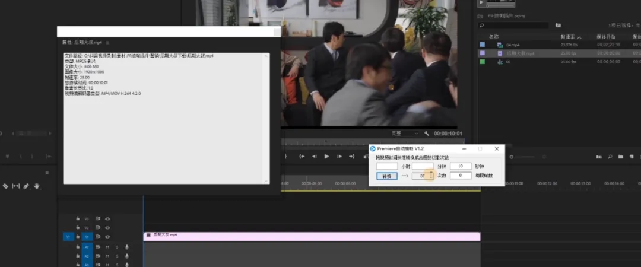Step forward one frame in program monitor
This screenshot has width=641, height=267.
point(339,156)
